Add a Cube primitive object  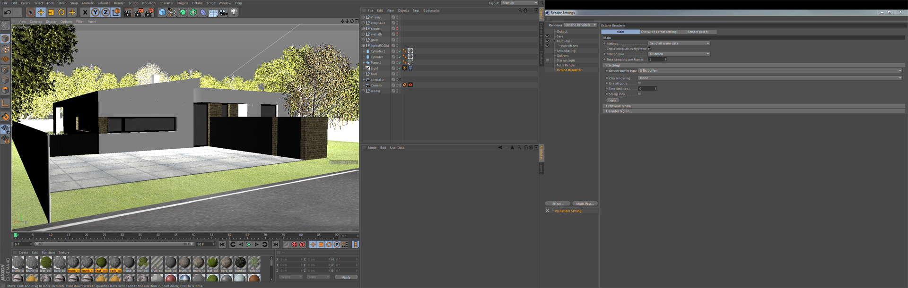click(162, 12)
